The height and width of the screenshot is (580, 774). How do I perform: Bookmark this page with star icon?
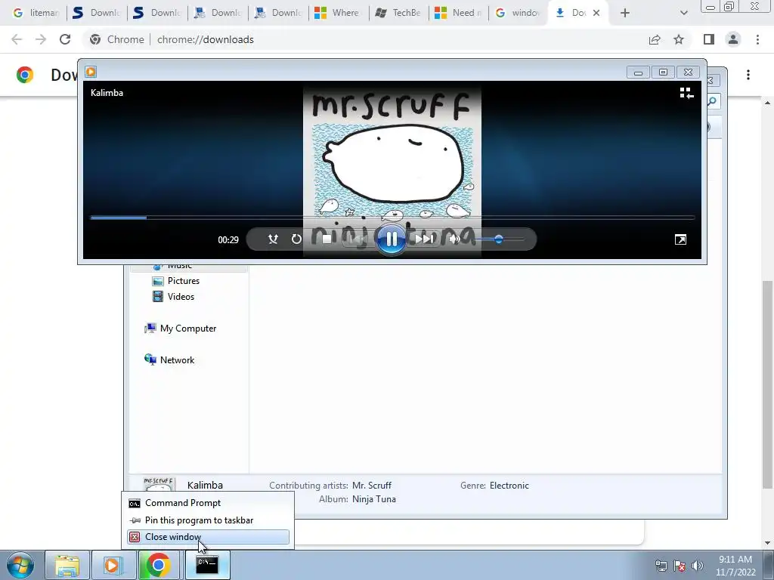[x=679, y=39]
